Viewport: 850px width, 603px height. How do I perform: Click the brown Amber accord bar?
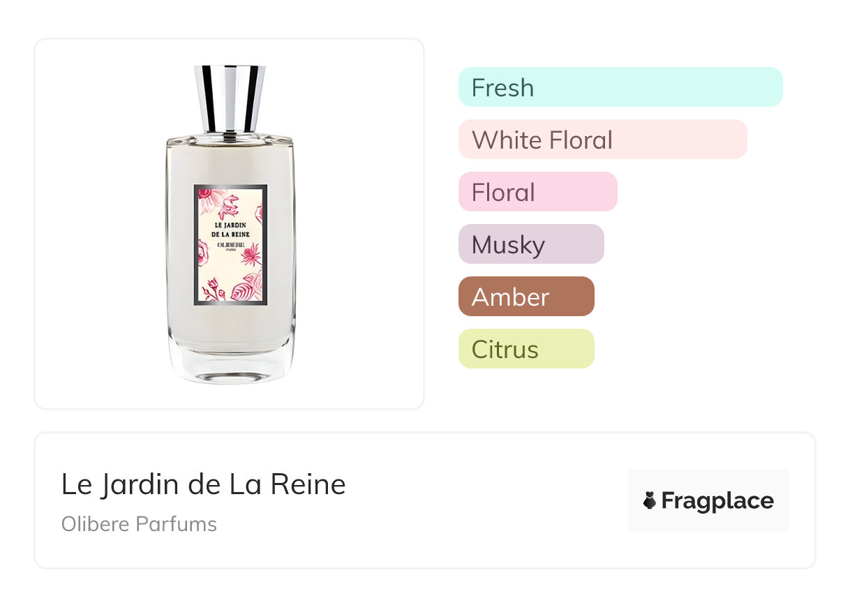point(526,297)
